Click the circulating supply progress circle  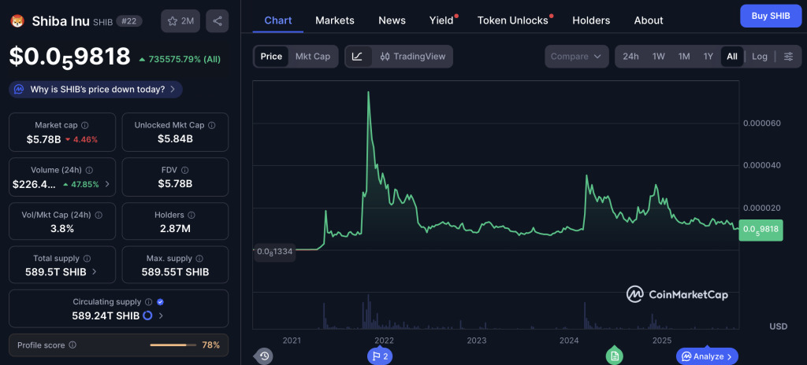[x=147, y=315]
